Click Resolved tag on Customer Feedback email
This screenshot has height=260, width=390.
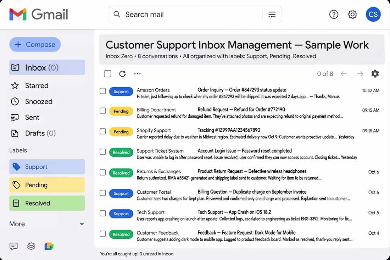(x=121, y=234)
